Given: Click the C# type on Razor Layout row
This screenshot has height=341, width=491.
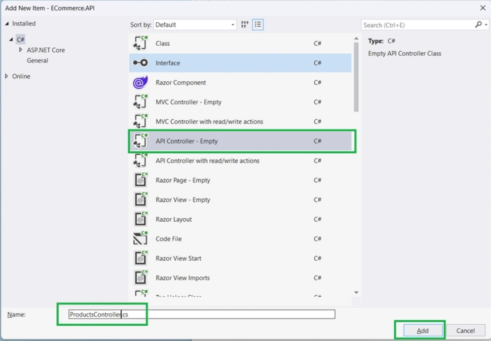Looking at the screenshot, I should click(x=317, y=219).
